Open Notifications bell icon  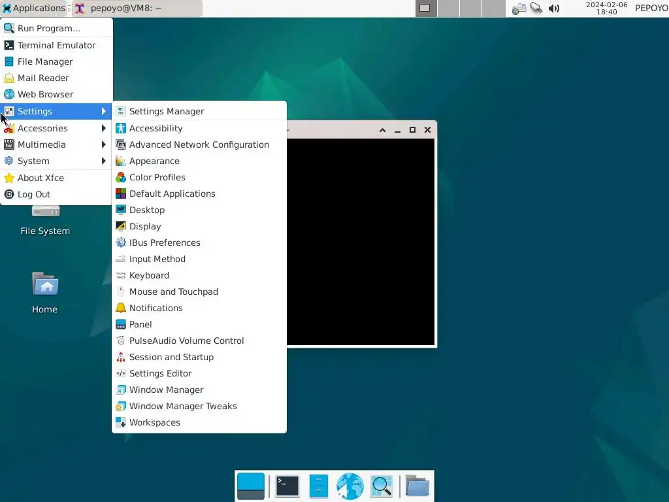(121, 308)
